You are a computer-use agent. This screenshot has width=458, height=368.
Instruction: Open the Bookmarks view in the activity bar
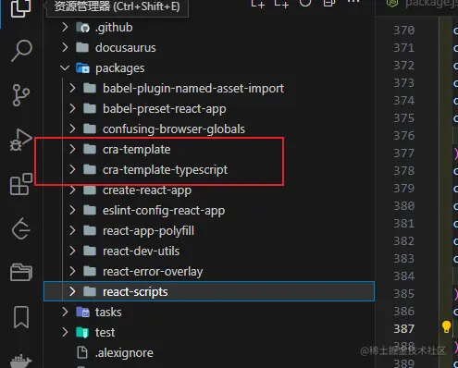[x=21, y=317]
